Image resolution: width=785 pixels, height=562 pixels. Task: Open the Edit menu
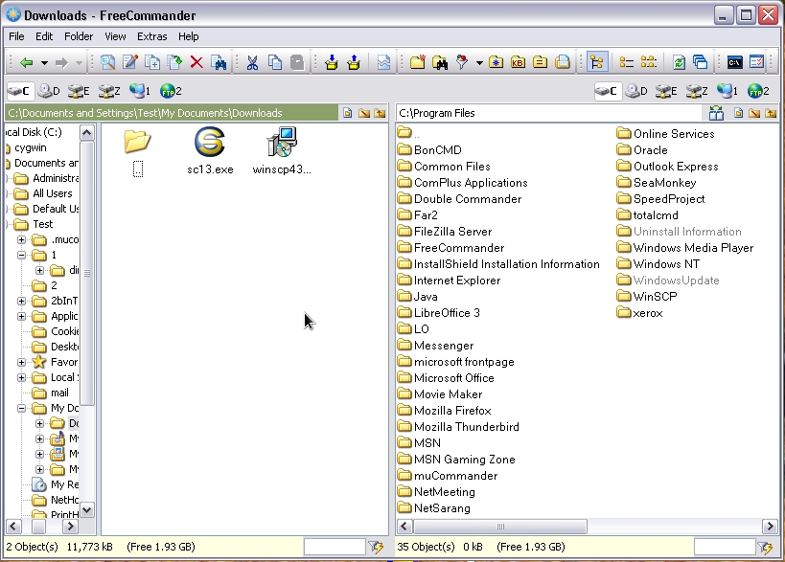click(x=44, y=36)
